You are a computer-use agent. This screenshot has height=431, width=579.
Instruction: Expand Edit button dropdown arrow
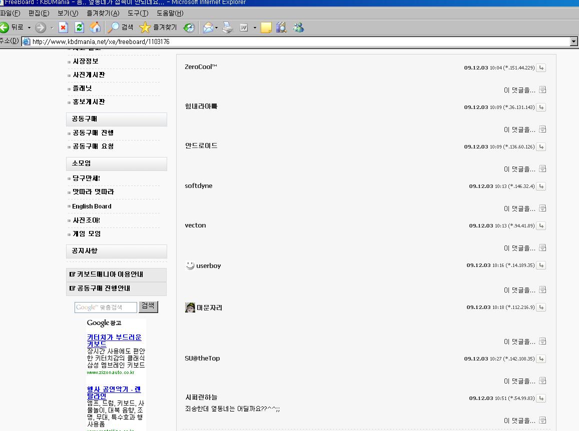[x=255, y=27]
